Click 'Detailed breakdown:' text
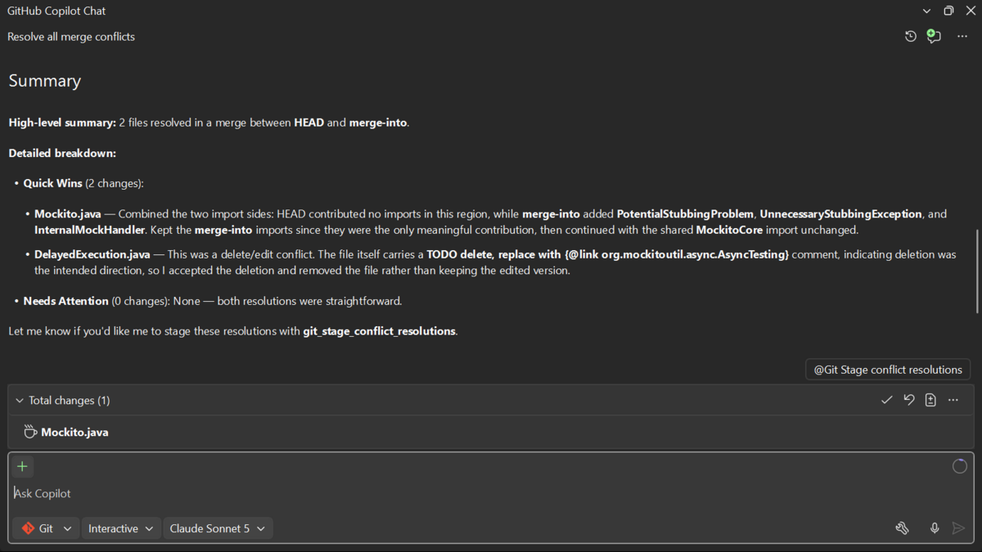This screenshot has width=982, height=552. [x=62, y=153]
